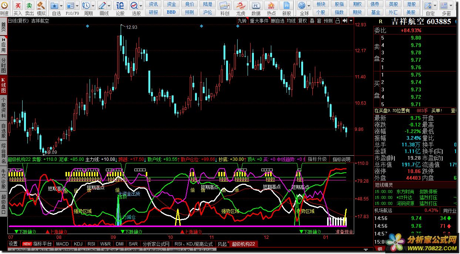This screenshot has height=254, width=460.
Task: Select the 画线 drawing pencil icon
Action: (x=103, y=6)
